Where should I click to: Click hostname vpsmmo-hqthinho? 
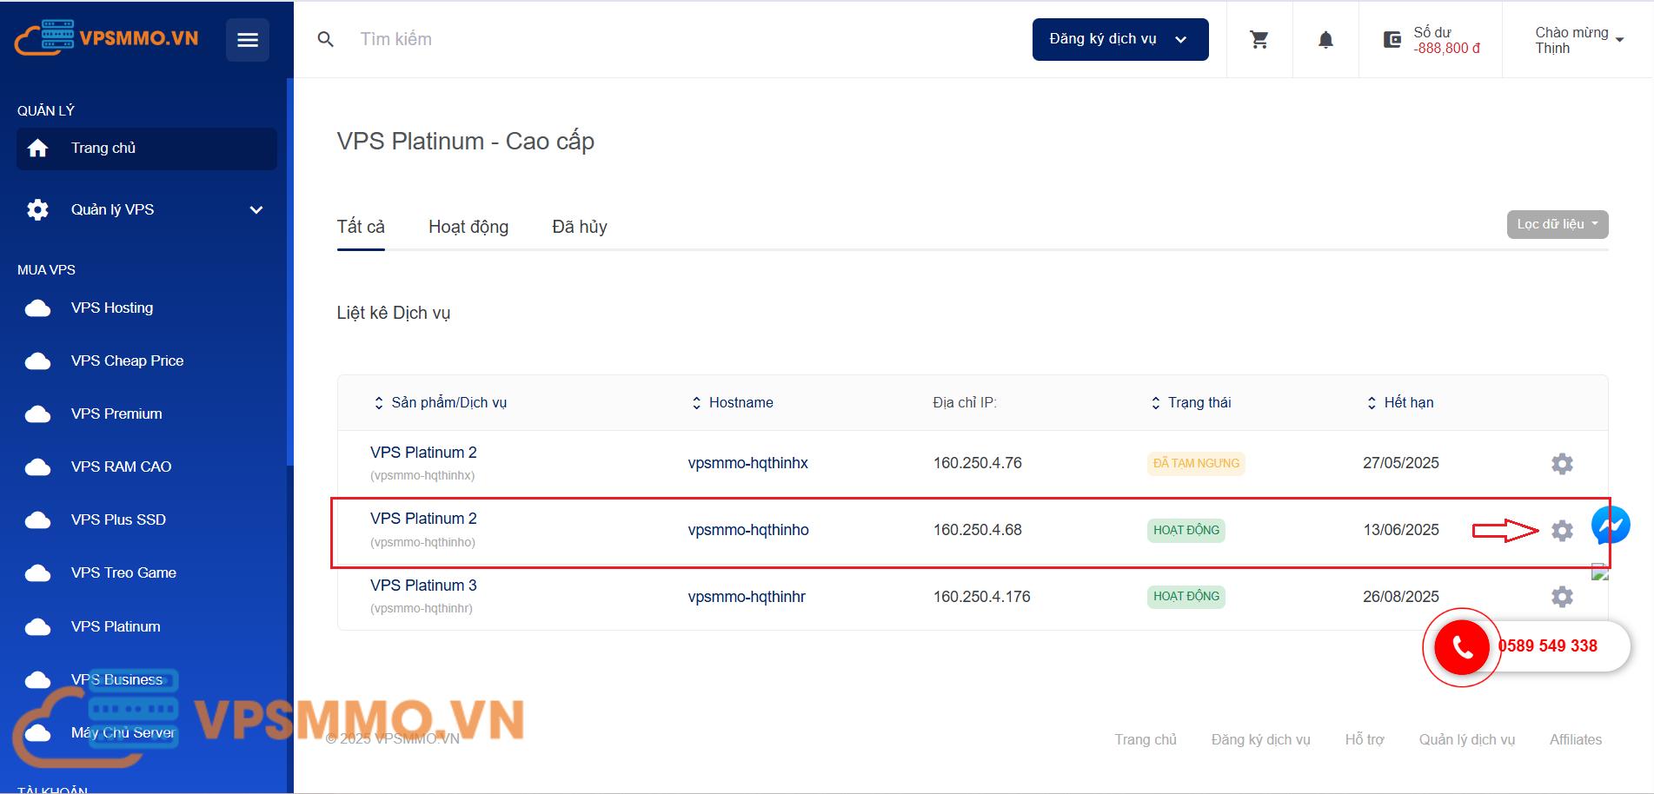coord(748,530)
